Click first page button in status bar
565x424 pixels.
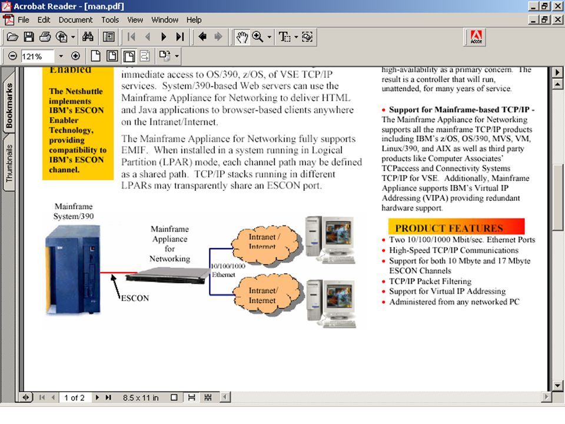click(42, 397)
